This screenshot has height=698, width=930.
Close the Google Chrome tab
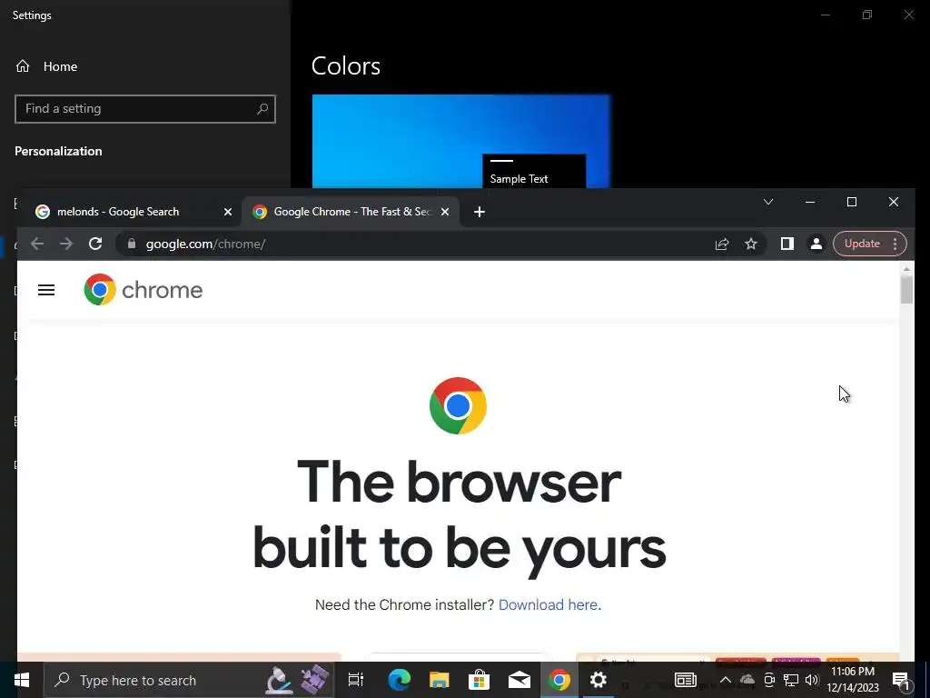coord(445,212)
